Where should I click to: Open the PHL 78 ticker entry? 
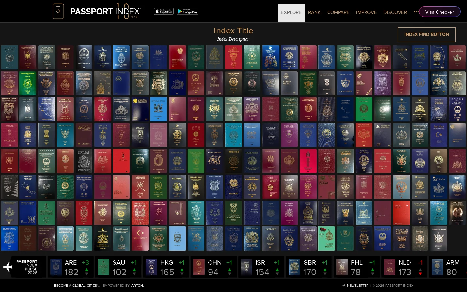point(357,267)
